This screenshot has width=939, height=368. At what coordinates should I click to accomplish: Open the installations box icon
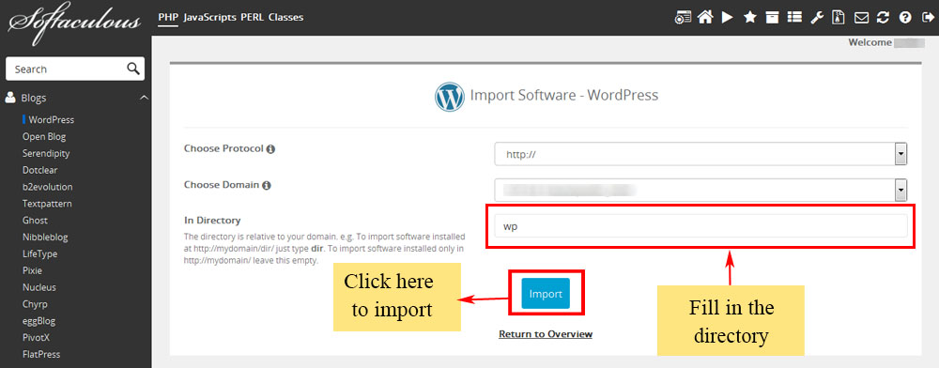[x=773, y=17]
